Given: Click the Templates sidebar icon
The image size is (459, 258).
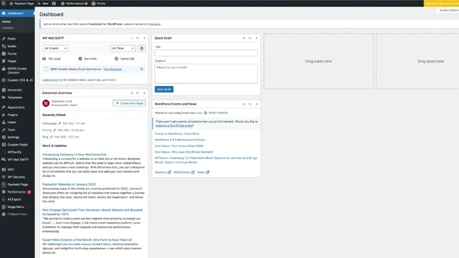Looking at the screenshot, I should click(4, 97).
